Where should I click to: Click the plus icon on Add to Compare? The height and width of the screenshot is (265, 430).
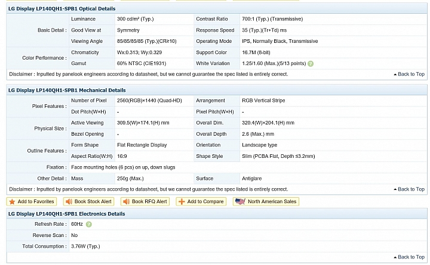(x=182, y=201)
